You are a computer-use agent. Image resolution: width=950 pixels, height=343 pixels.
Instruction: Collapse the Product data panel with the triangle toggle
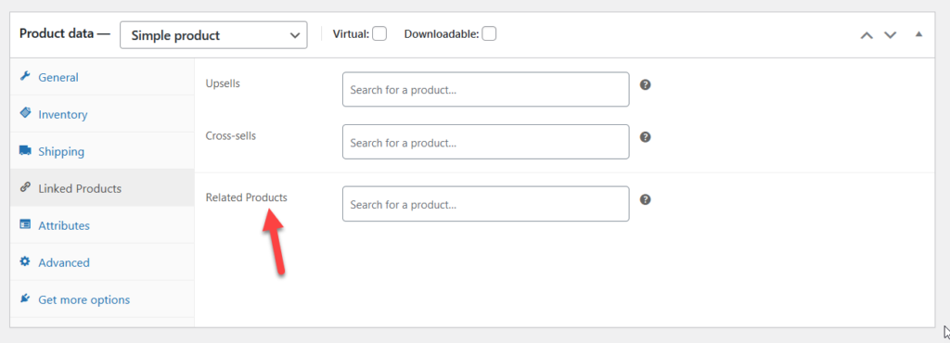919,34
